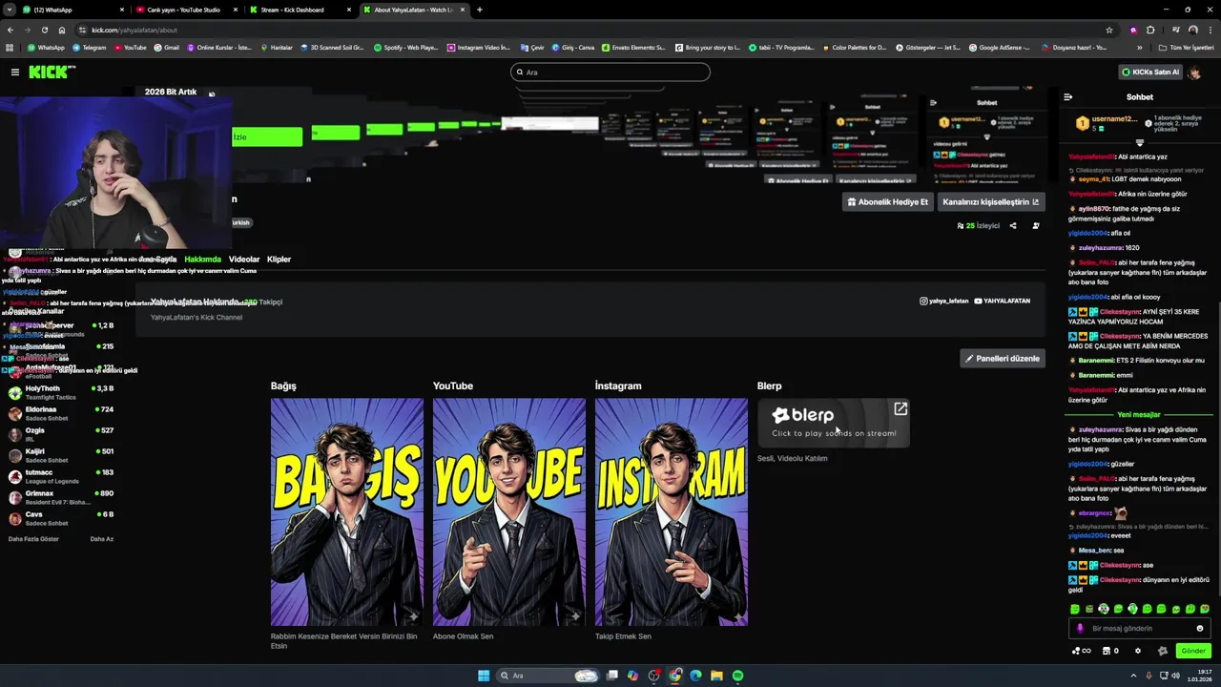Image resolution: width=1221 pixels, height=687 pixels.
Task: Insert the last quick emote with heart eyes
Action: pos(1205,609)
